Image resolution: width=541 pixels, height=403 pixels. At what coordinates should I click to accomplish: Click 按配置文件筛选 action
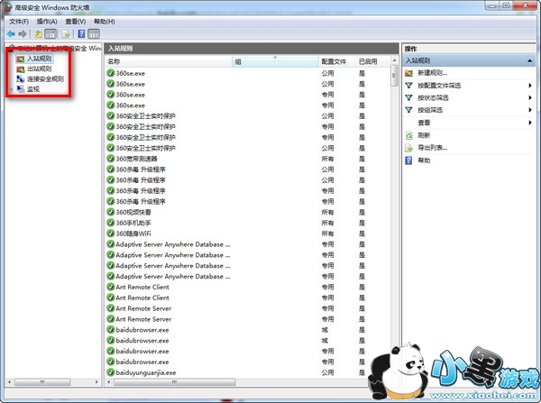tap(439, 86)
